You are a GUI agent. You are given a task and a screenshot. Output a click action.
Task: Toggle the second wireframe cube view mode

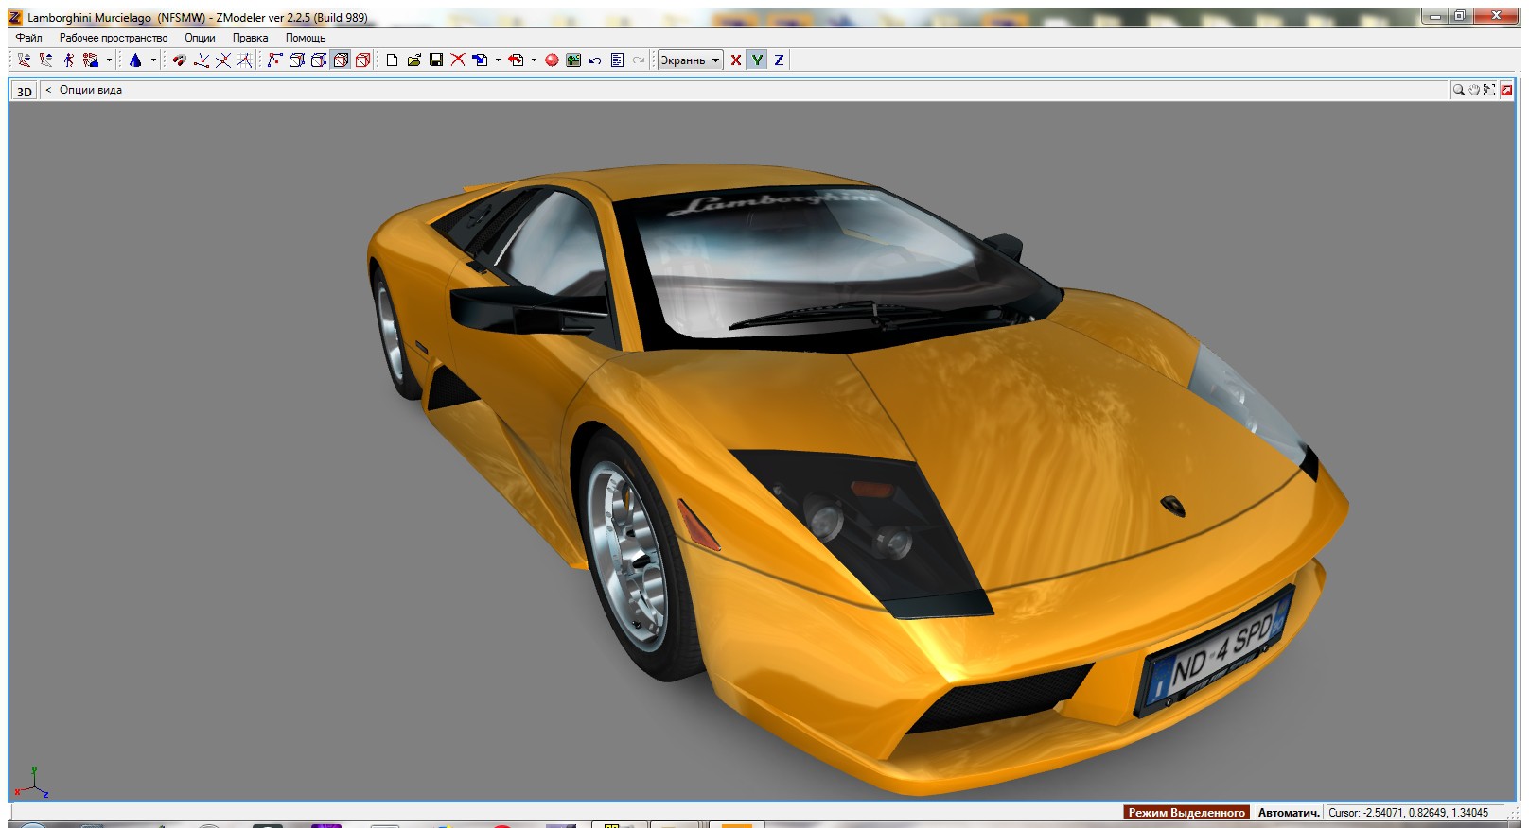(319, 60)
